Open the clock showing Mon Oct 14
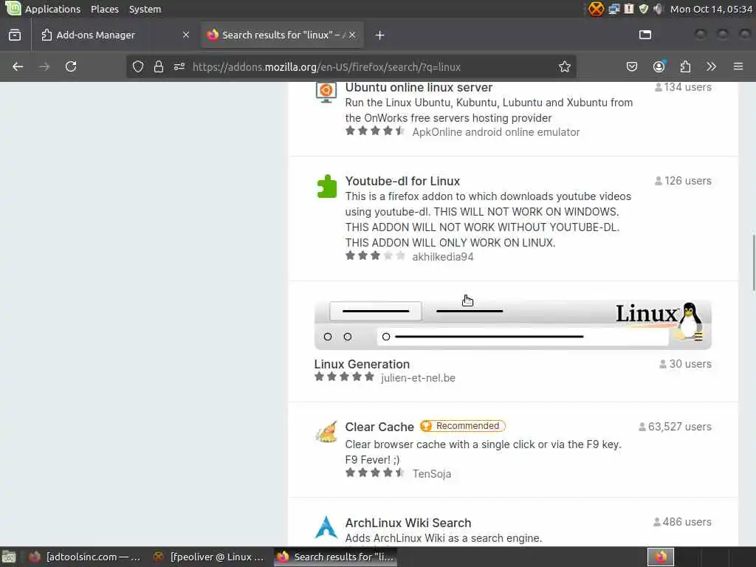This screenshot has height=567, width=756. click(x=711, y=9)
